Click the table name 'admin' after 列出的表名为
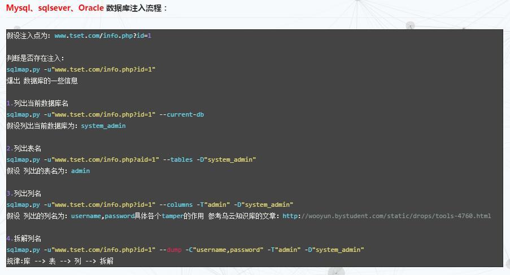The width and height of the screenshot is (510, 275). 80,171
